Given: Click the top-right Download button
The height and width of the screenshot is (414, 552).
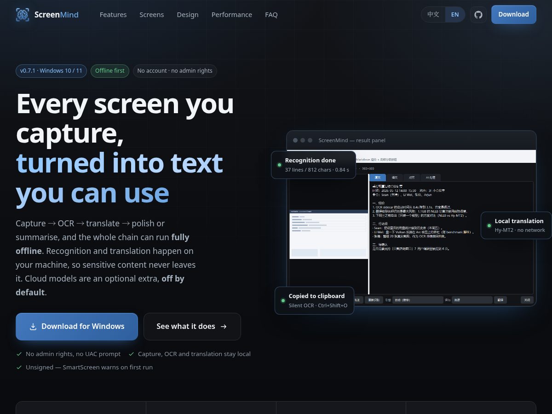Looking at the screenshot, I should 514,14.
